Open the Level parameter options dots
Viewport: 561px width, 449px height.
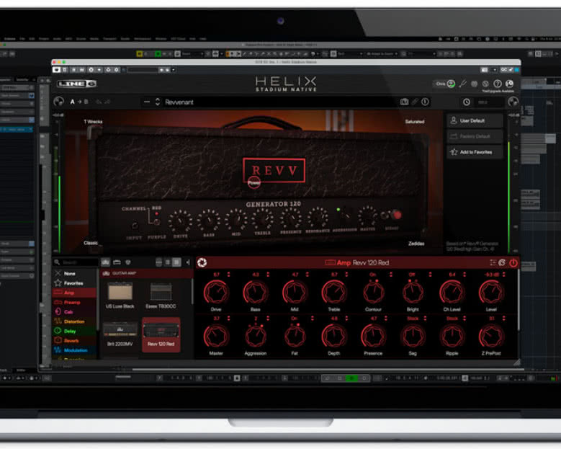[504, 275]
